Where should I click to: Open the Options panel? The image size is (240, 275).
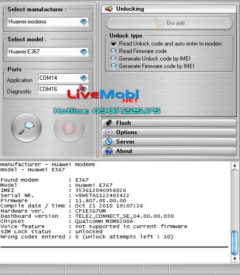click(169, 132)
